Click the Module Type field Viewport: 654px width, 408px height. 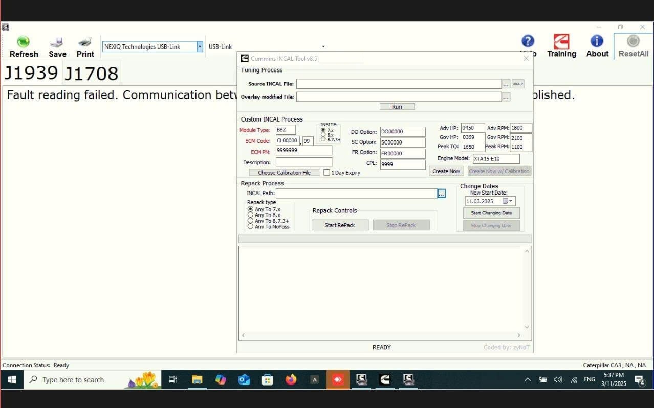click(286, 130)
